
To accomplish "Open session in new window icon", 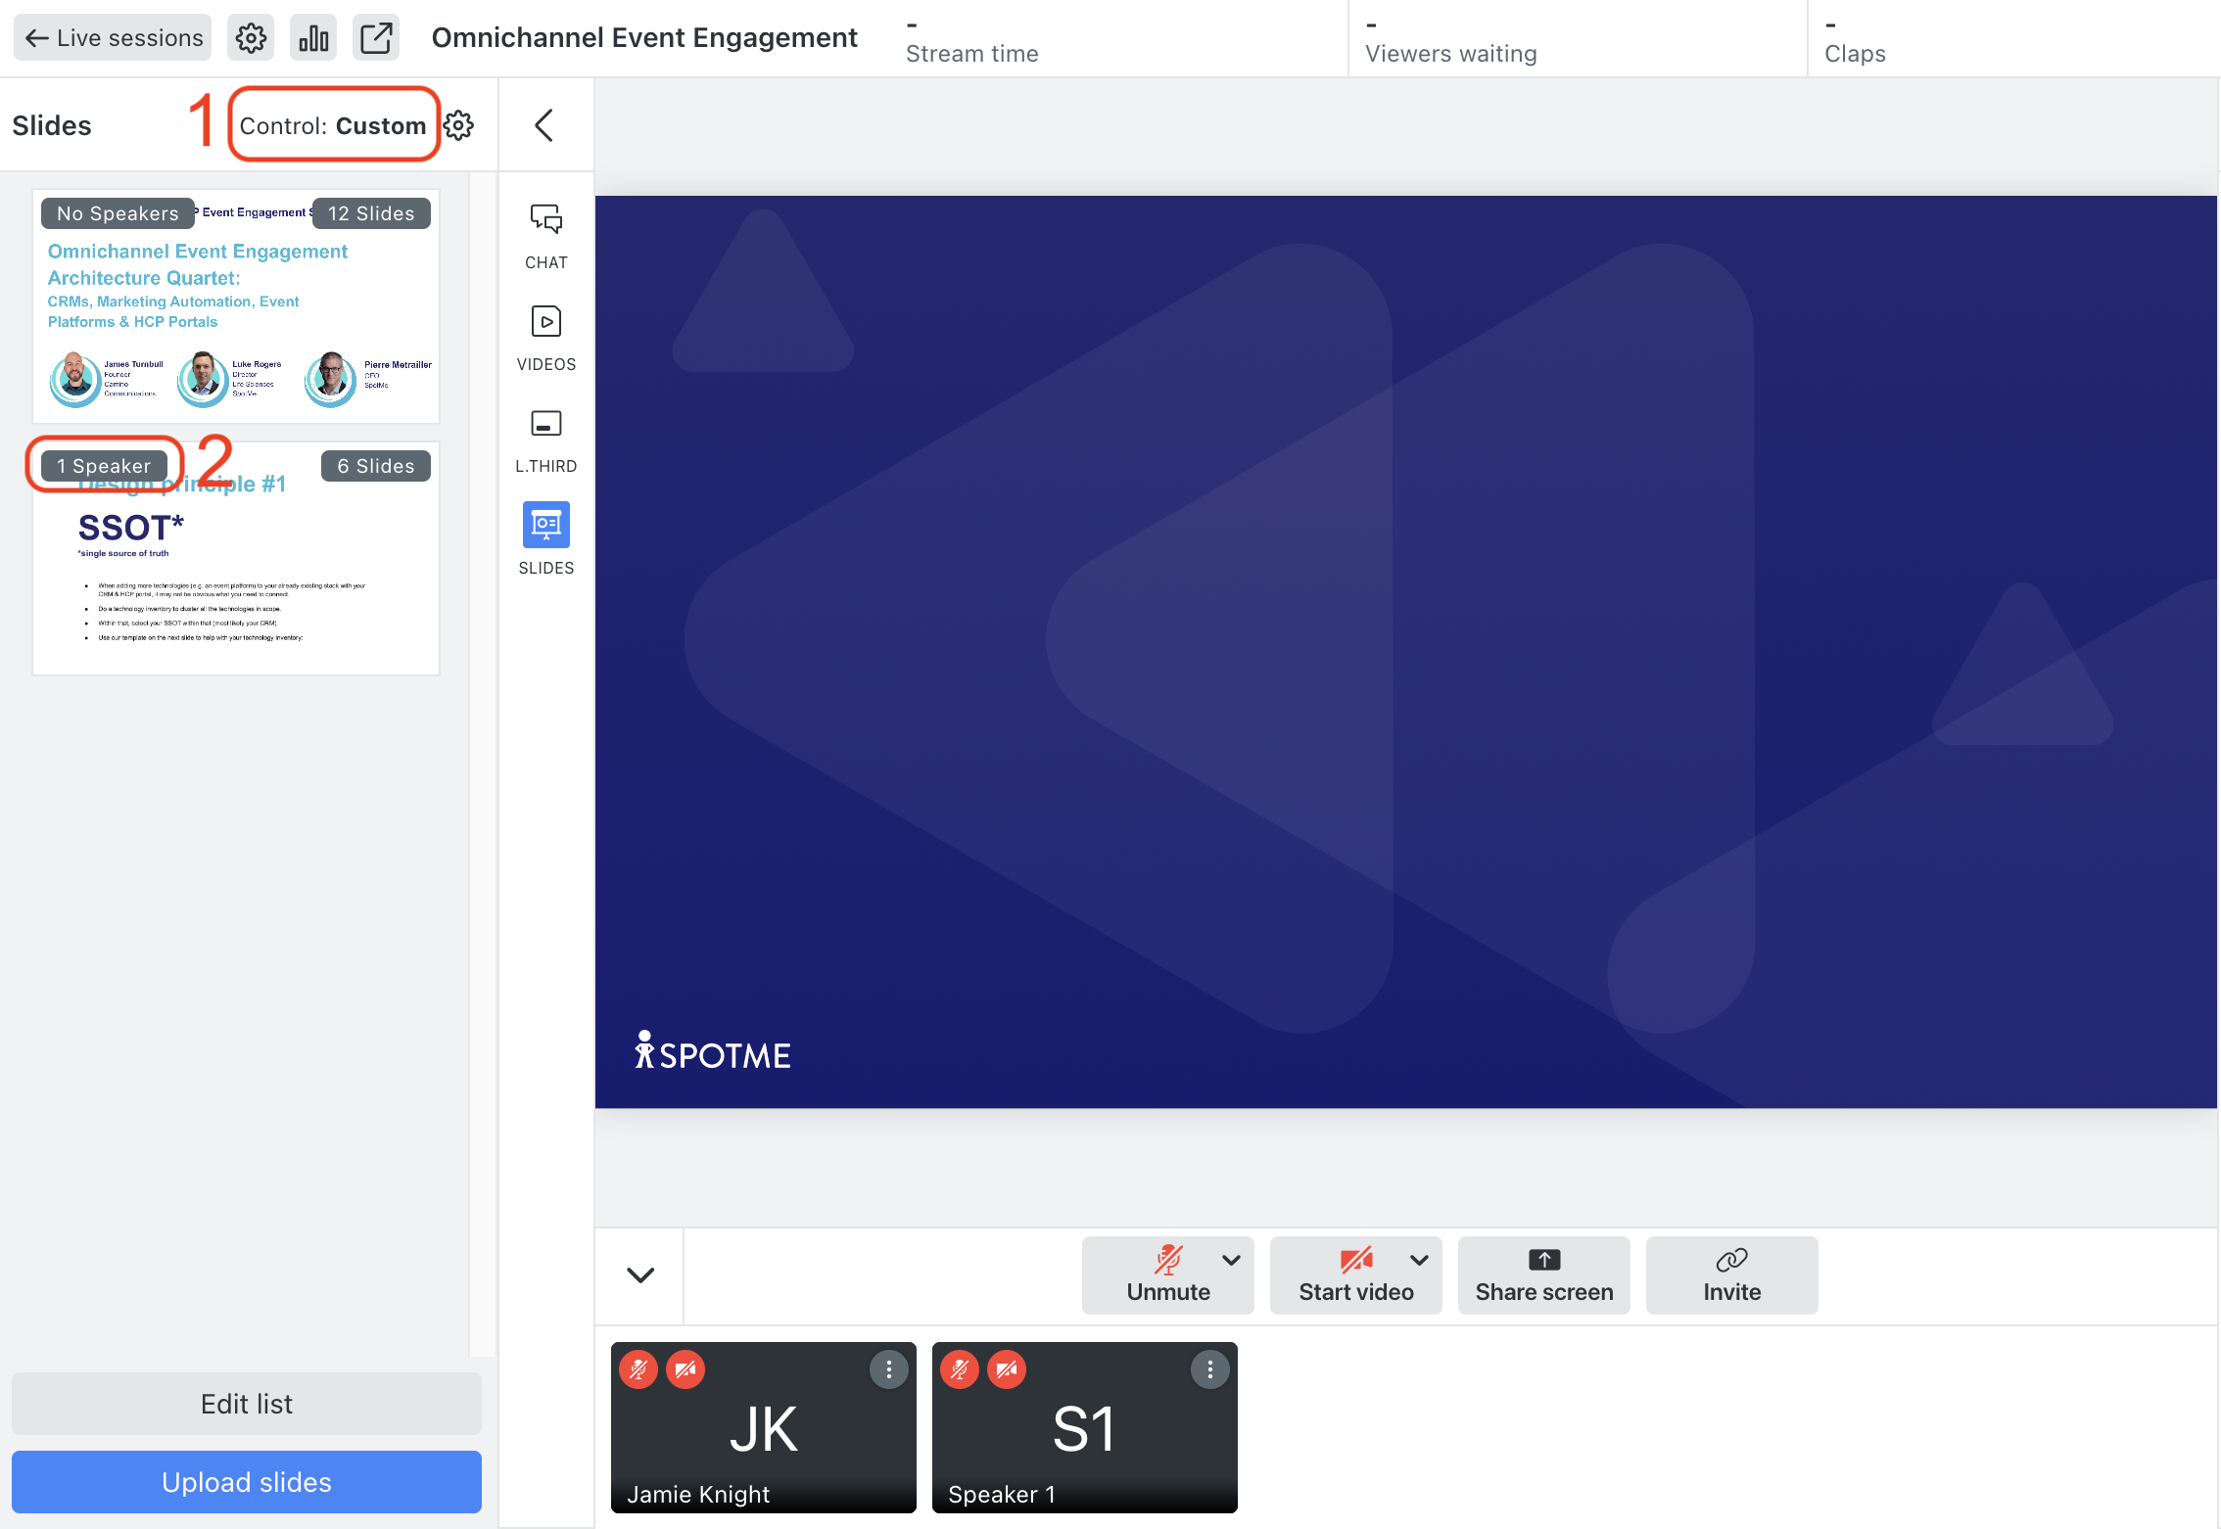I will click(376, 37).
